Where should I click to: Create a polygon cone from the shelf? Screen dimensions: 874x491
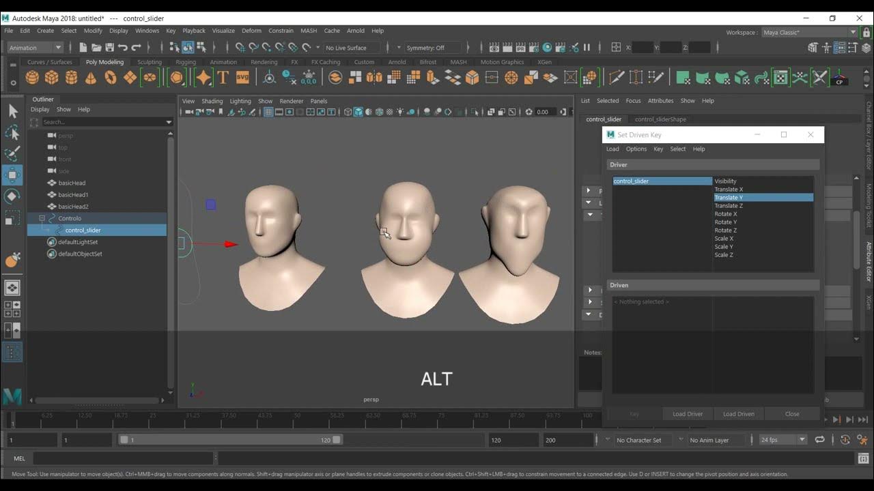(91, 78)
